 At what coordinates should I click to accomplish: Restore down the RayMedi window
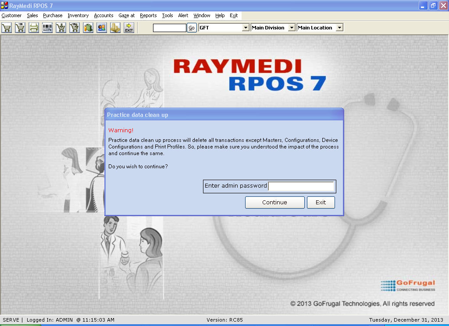coord(433,5)
